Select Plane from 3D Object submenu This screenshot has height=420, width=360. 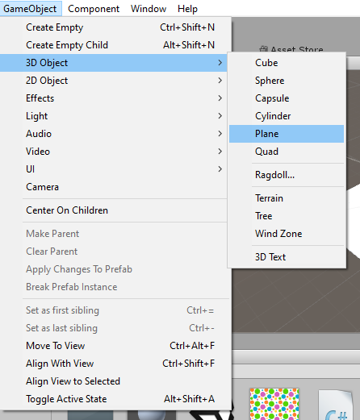pos(287,134)
